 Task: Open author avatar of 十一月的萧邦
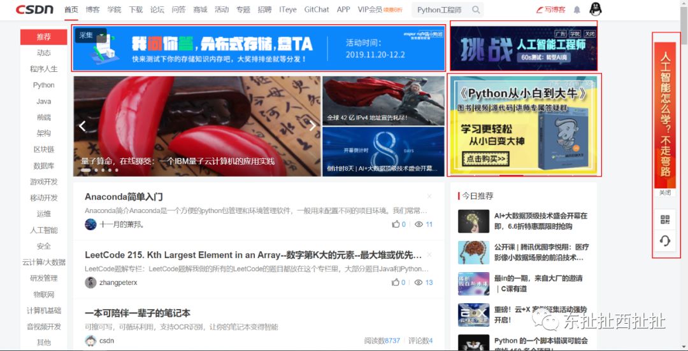pyautogui.click(x=90, y=224)
